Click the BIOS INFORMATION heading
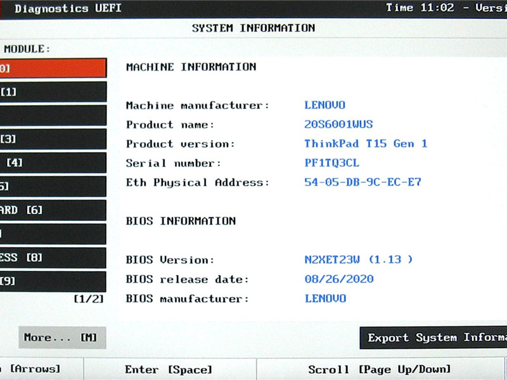Screen dimensions: 507x380 point(181,221)
